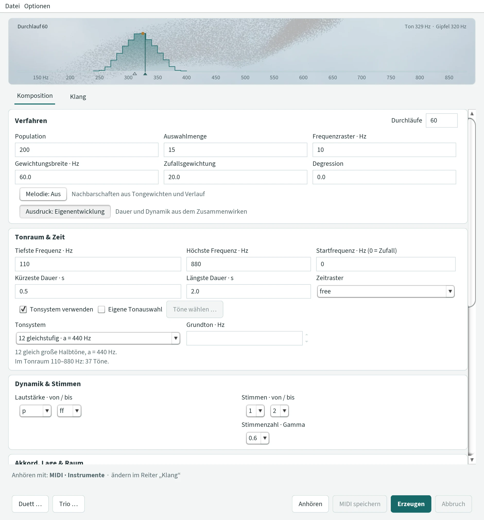Click the Duett … button
This screenshot has height=520, width=484.
click(30, 504)
